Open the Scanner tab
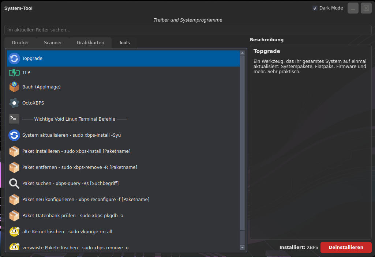The image size is (375, 257). pyautogui.click(x=53, y=43)
